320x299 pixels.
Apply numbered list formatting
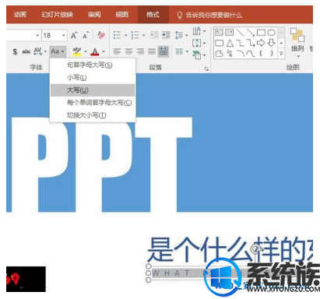coord(135,35)
